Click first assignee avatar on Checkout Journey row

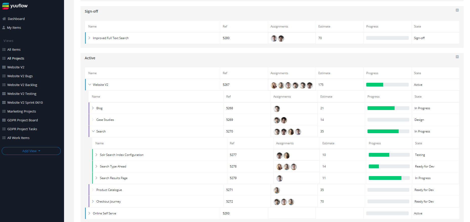coord(277,202)
